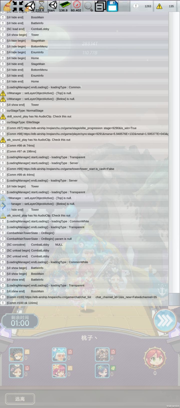This screenshot has height=408, width=180.
Task: Select log '[UI hide end] BossMain'
Action: 84,17
